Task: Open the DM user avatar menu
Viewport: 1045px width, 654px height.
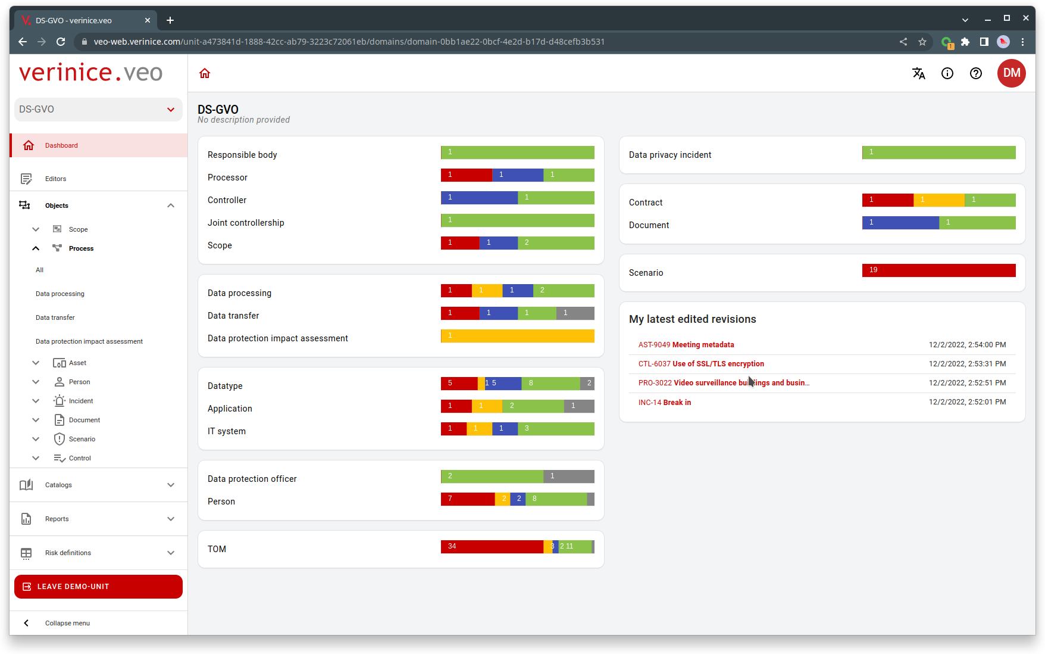Action: [1012, 73]
